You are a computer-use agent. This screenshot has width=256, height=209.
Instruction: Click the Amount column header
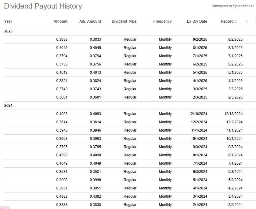[60, 21]
